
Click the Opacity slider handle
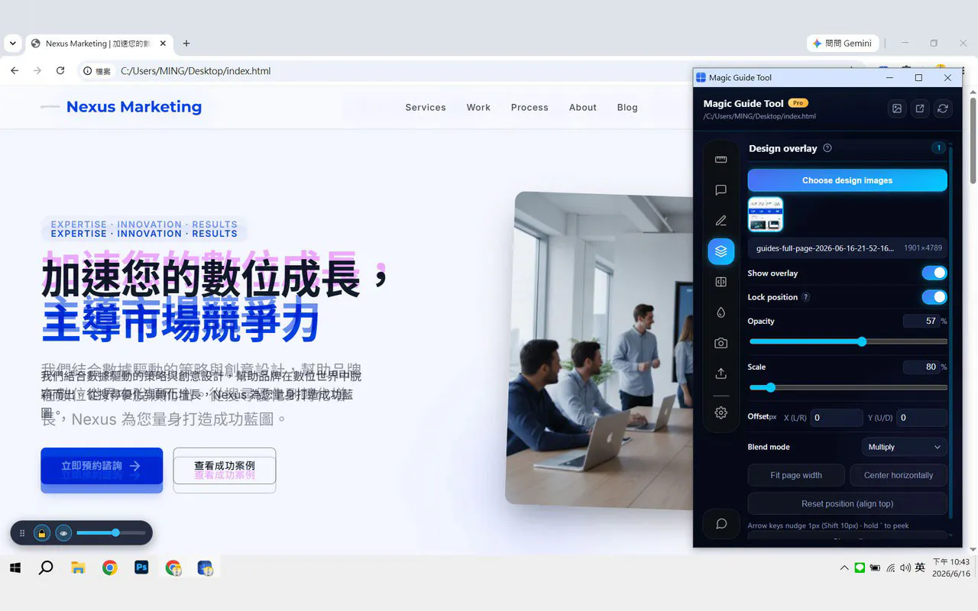point(862,341)
